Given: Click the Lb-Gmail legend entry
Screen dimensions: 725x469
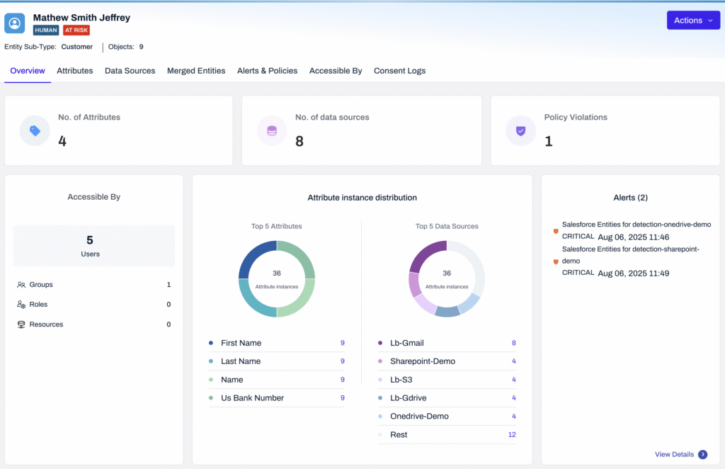Looking at the screenshot, I should click(x=406, y=343).
